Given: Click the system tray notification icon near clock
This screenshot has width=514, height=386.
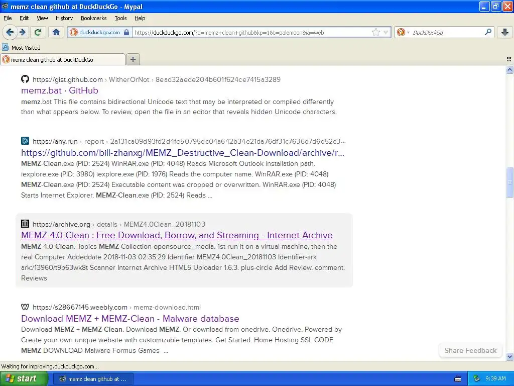Looking at the screenshot, I should point(477,378).
